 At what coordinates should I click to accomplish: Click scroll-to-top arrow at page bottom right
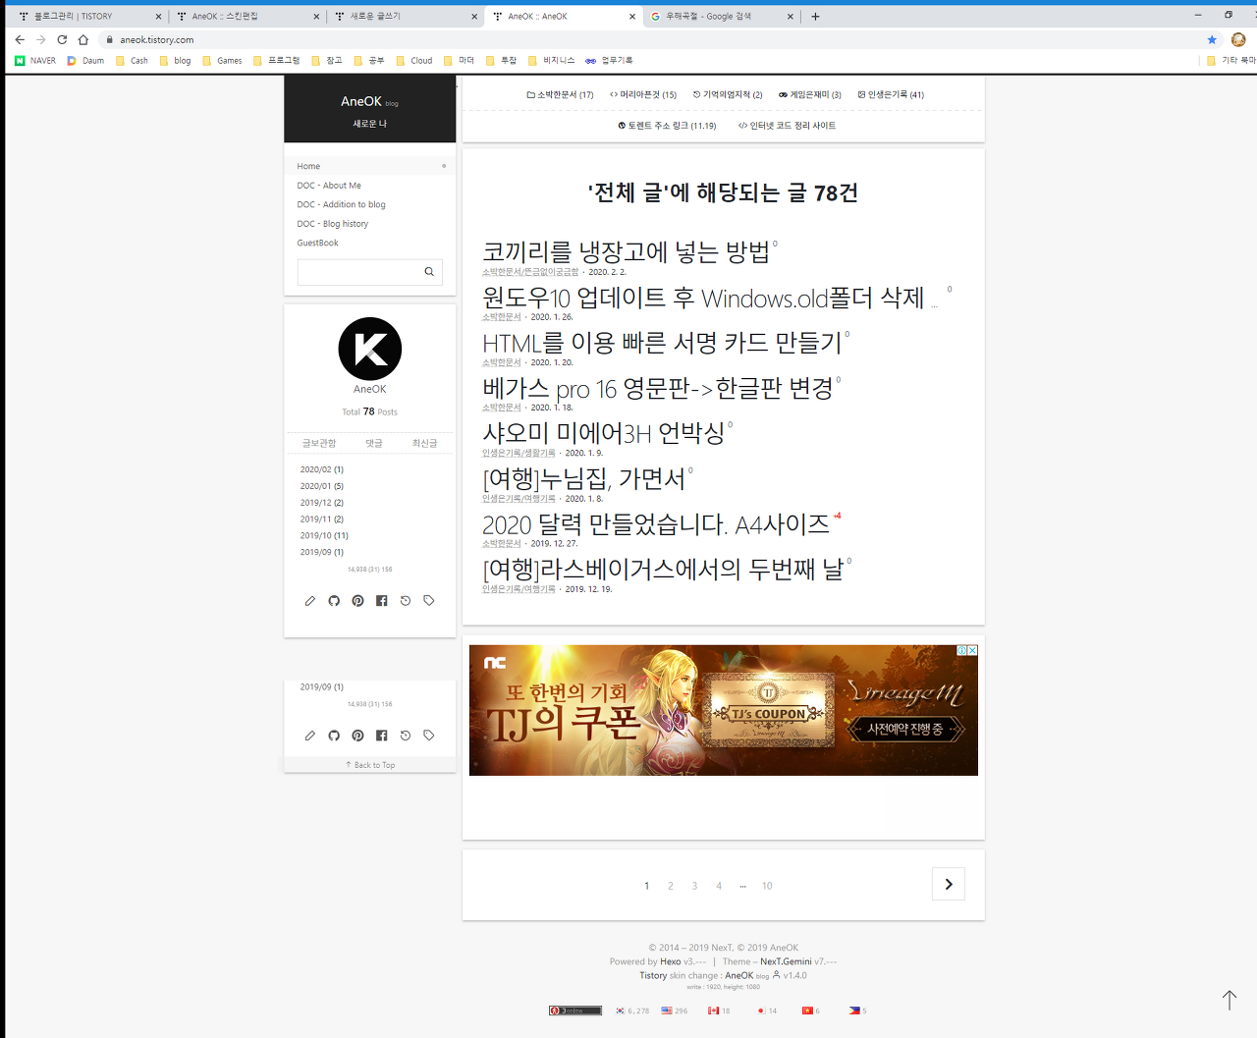click(x=1229, y=1000)
